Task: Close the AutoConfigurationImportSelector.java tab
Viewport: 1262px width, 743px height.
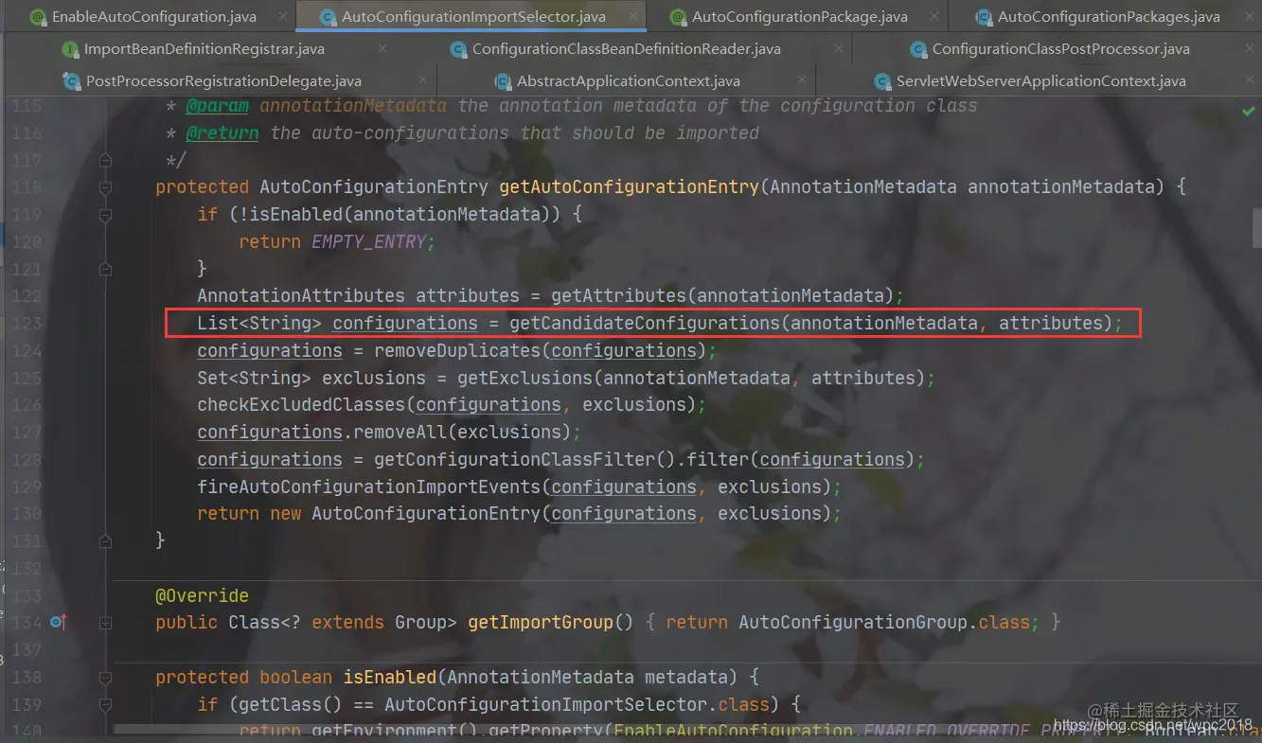Action: pyautogui.click(x=631, y=16)
